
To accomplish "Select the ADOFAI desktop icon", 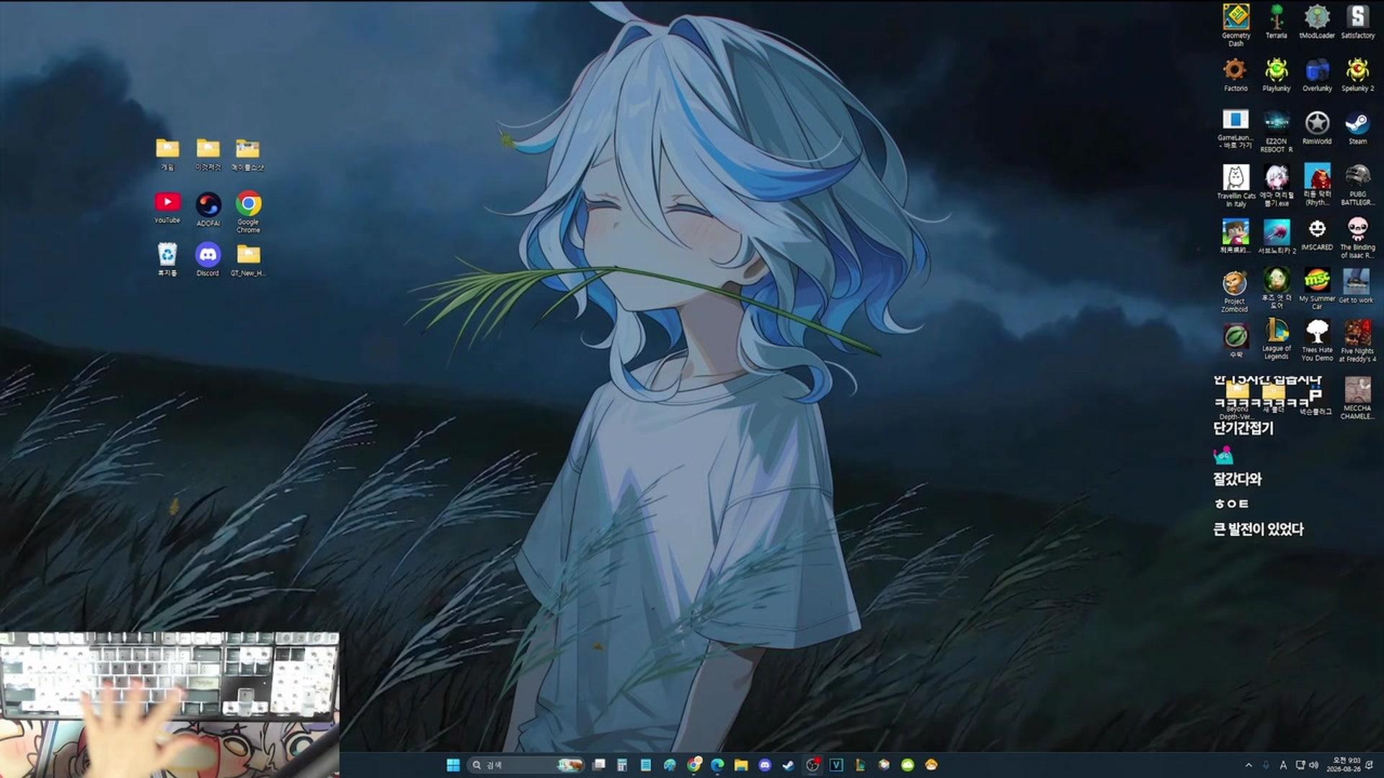I will (x=208, y=210).
